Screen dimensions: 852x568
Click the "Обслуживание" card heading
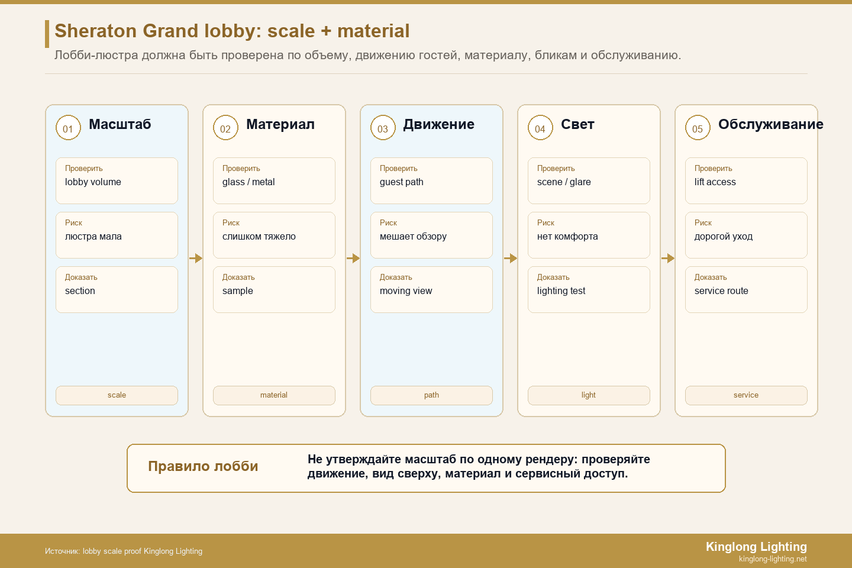click(771, 124)
